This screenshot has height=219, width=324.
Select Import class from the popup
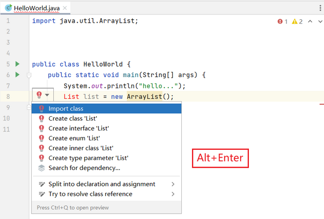pyautogui.click(x=106, y=109)
